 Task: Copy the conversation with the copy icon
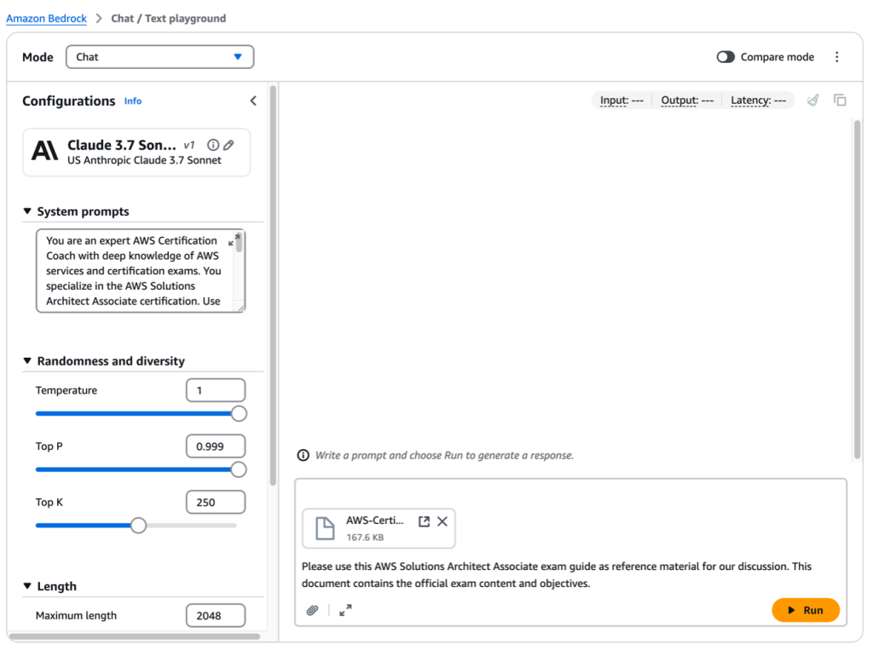tap(840, 101)
